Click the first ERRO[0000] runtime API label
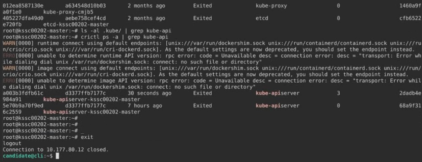The height and width of the screenshot is (162, 422). [x=18, y=56]
